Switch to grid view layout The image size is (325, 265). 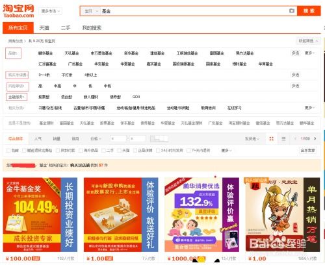pyautogui.click(x=271, y=138)
